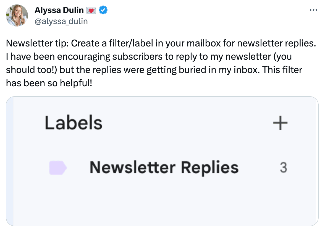Add a new label with plus icon
Viewport: 325px width, 229px height.
pyautogui.click(x=280, y=123)
